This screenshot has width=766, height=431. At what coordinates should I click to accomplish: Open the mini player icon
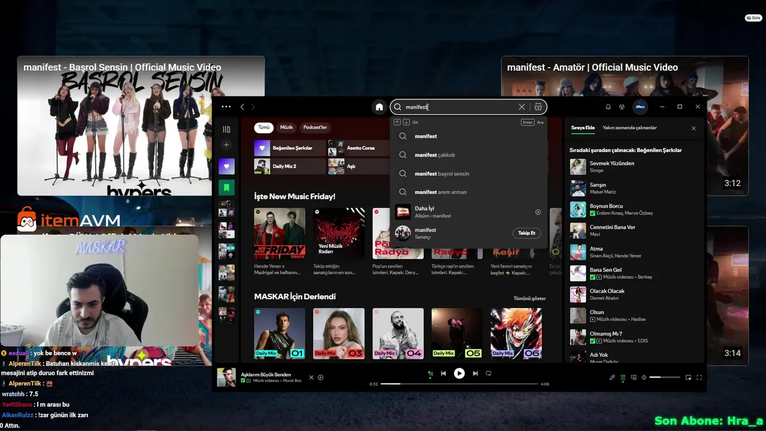tap(688, 378)
